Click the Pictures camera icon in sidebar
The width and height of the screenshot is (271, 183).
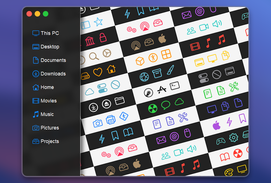[x=36, y=128]
